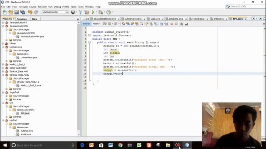Toggle the History view button
Screen dimensions: 266x149
click(x=96, y=24)
